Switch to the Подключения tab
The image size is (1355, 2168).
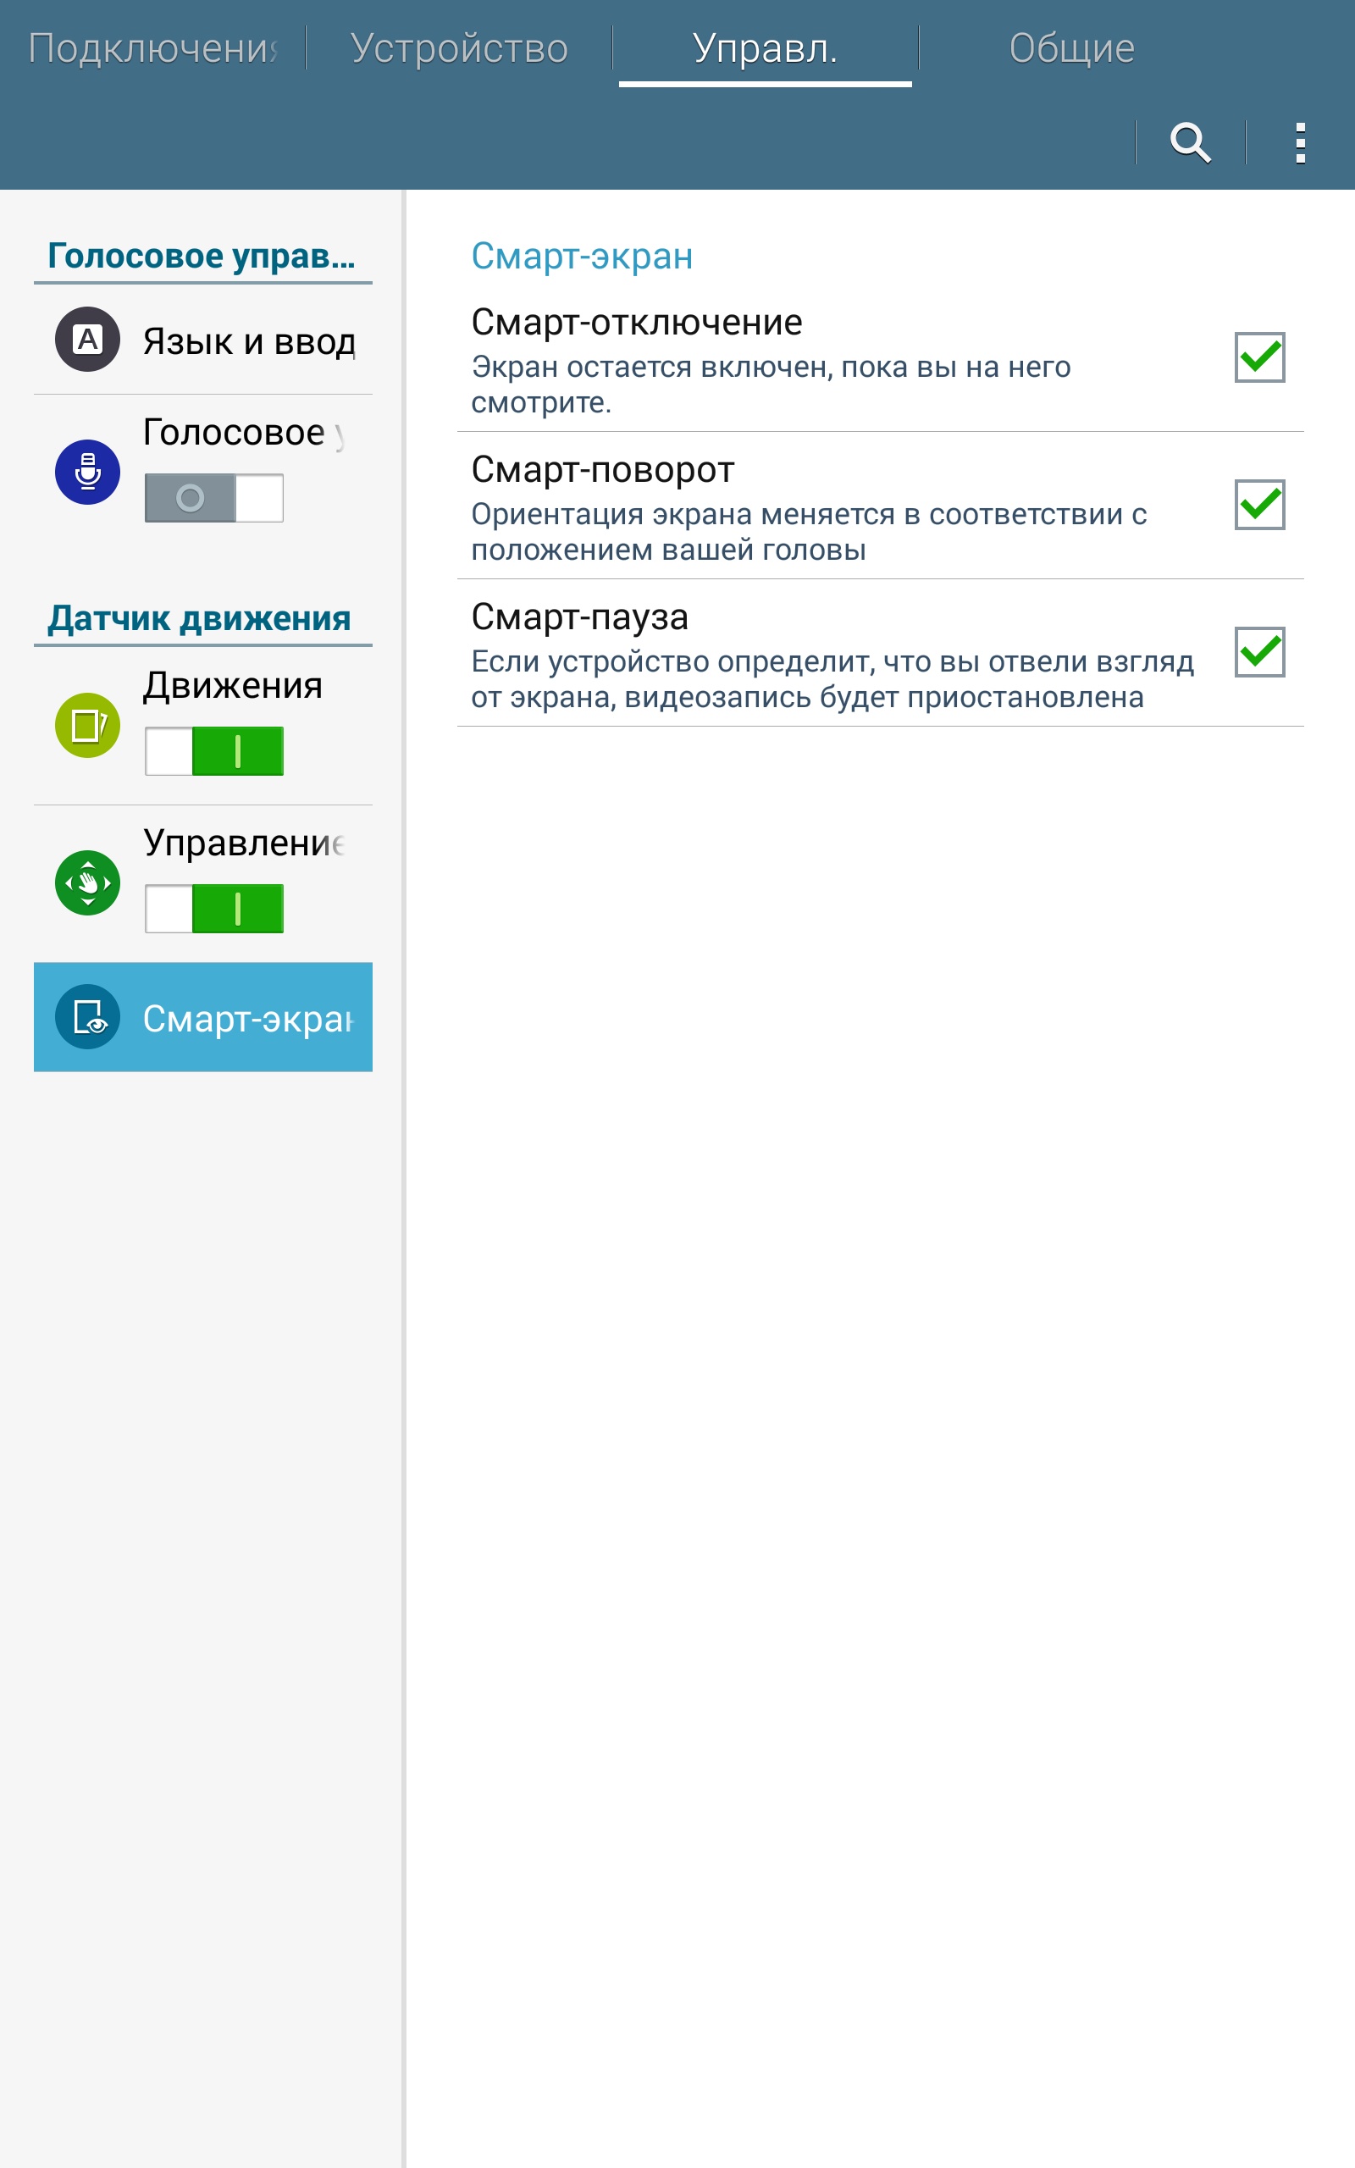pos(153,47)
